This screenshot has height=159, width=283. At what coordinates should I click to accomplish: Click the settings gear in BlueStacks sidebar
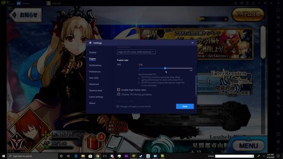tap(278, 142)
